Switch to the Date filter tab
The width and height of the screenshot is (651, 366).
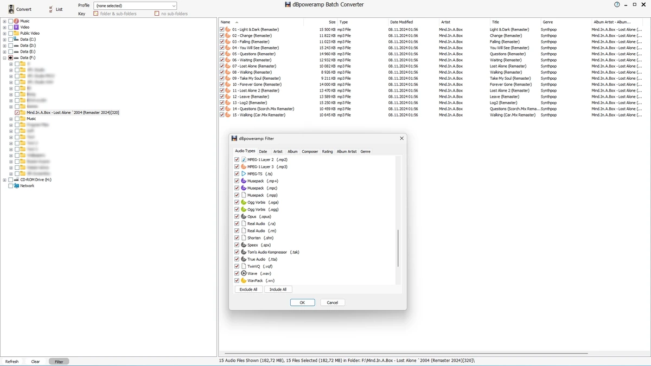263,151
